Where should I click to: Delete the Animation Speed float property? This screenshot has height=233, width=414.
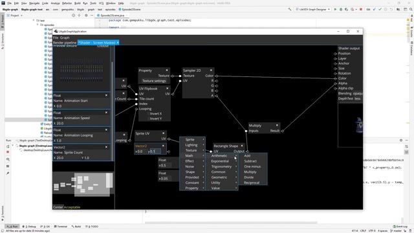[x=106, y=113]
